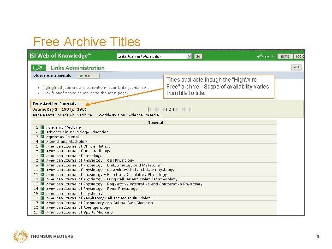Click icon beside American Journal of Pathology
Screen dimensions: 332x249
42,156
